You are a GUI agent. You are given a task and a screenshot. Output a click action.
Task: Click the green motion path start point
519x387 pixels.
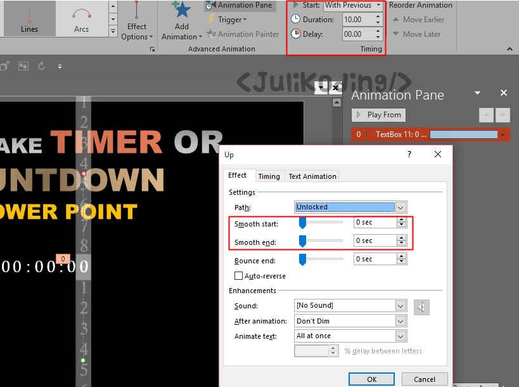point(83,360)
